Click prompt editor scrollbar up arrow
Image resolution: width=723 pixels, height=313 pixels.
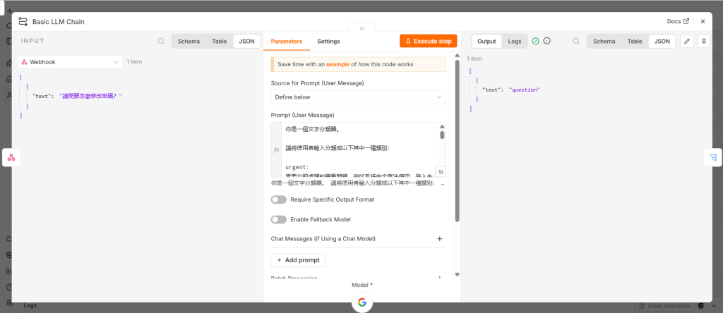point(442,127)
